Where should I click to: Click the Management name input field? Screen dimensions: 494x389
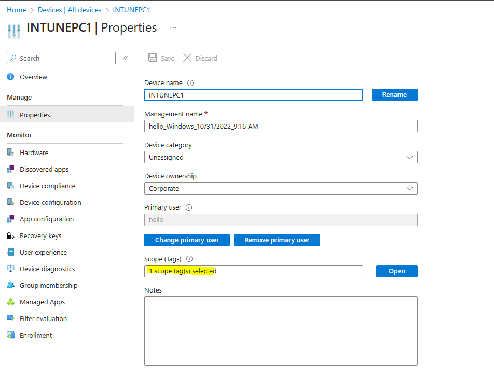point(281,126)
